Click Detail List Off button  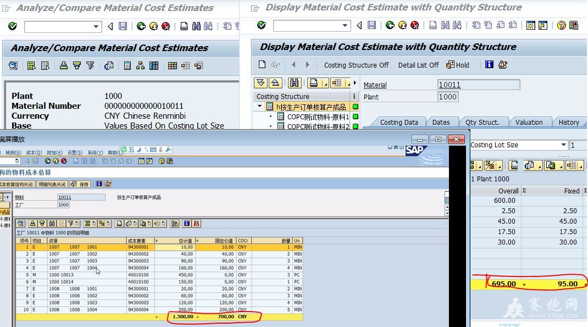tap(418, 65)
